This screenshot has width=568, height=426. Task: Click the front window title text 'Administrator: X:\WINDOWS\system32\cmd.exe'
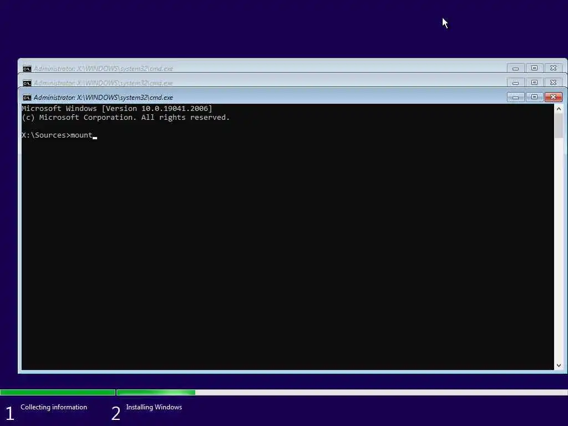point(103,98)
